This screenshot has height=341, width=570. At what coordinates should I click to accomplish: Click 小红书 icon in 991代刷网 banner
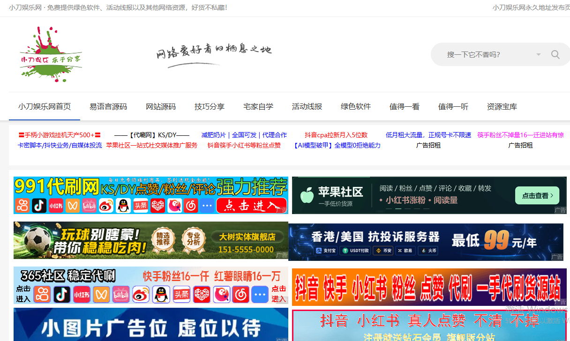pyautogui.click(x=56, y=205)
